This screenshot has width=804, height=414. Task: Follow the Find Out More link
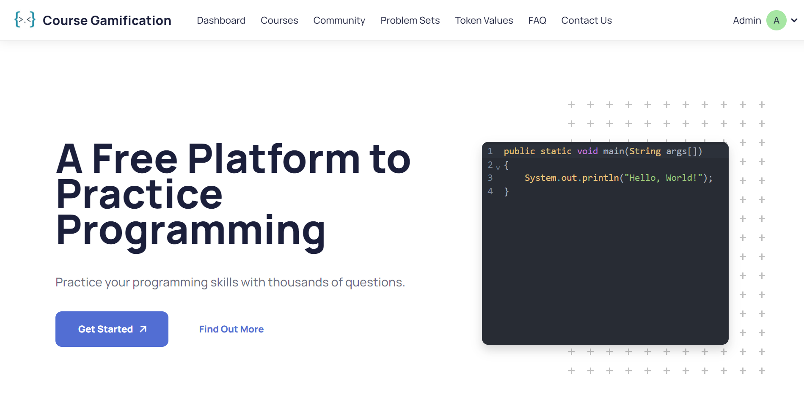pyautogui.click(x=231, y=329)
